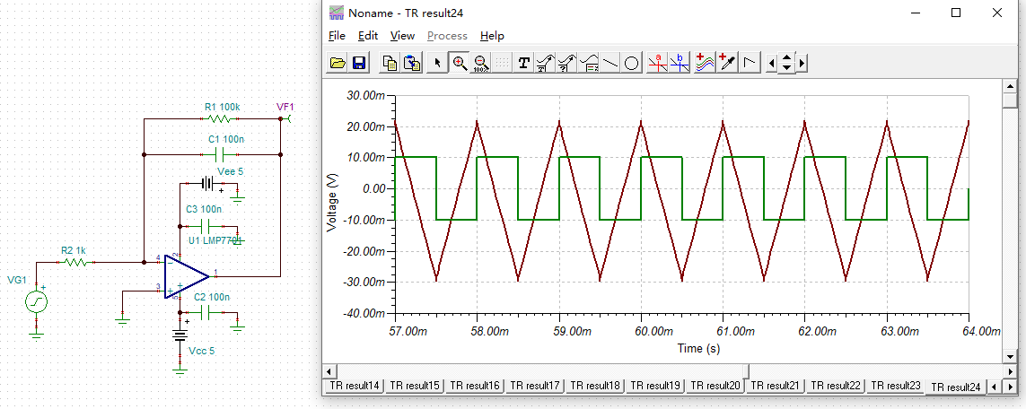Switch to TR result23 tab

896,386
